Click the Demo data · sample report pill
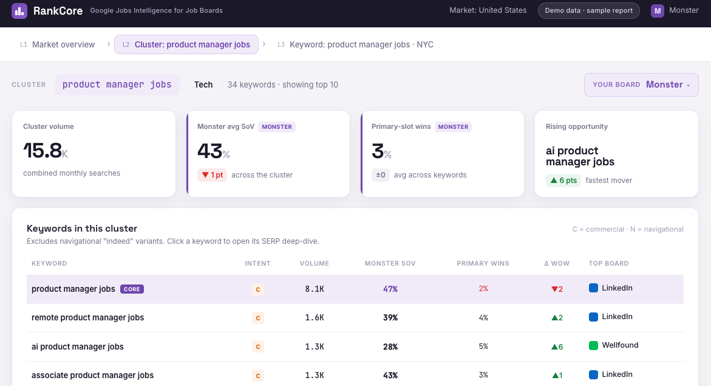Screen dimensions: 711x386 pyautogui.click(x=588, y=10)
